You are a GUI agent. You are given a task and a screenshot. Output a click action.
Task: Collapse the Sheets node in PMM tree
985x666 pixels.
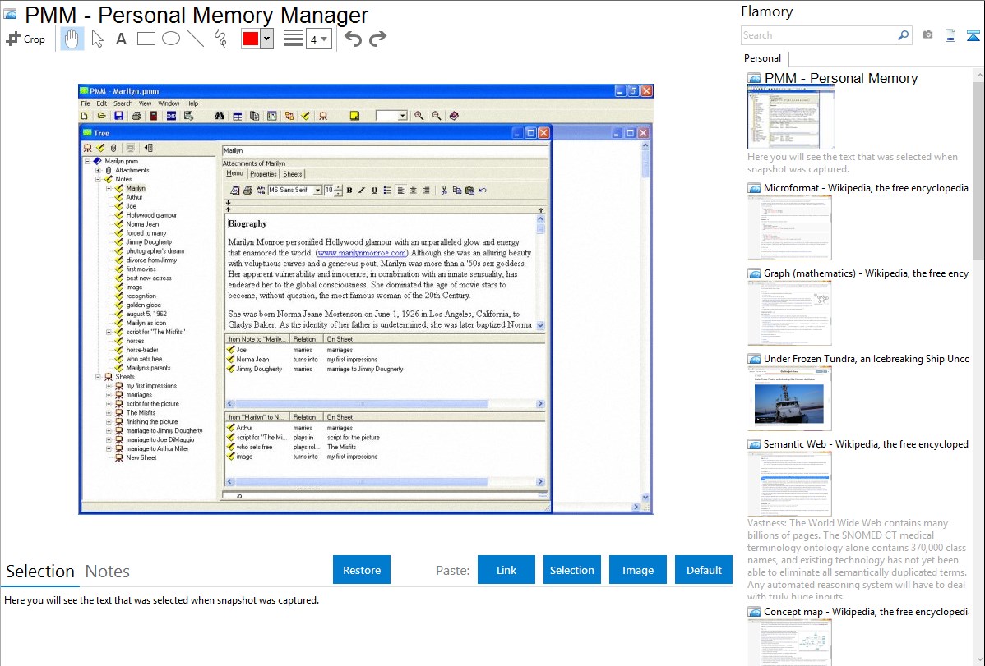(98, 377)
